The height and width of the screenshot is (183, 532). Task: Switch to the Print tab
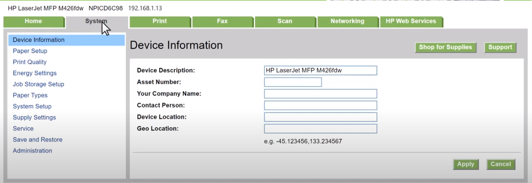point(160,21)
